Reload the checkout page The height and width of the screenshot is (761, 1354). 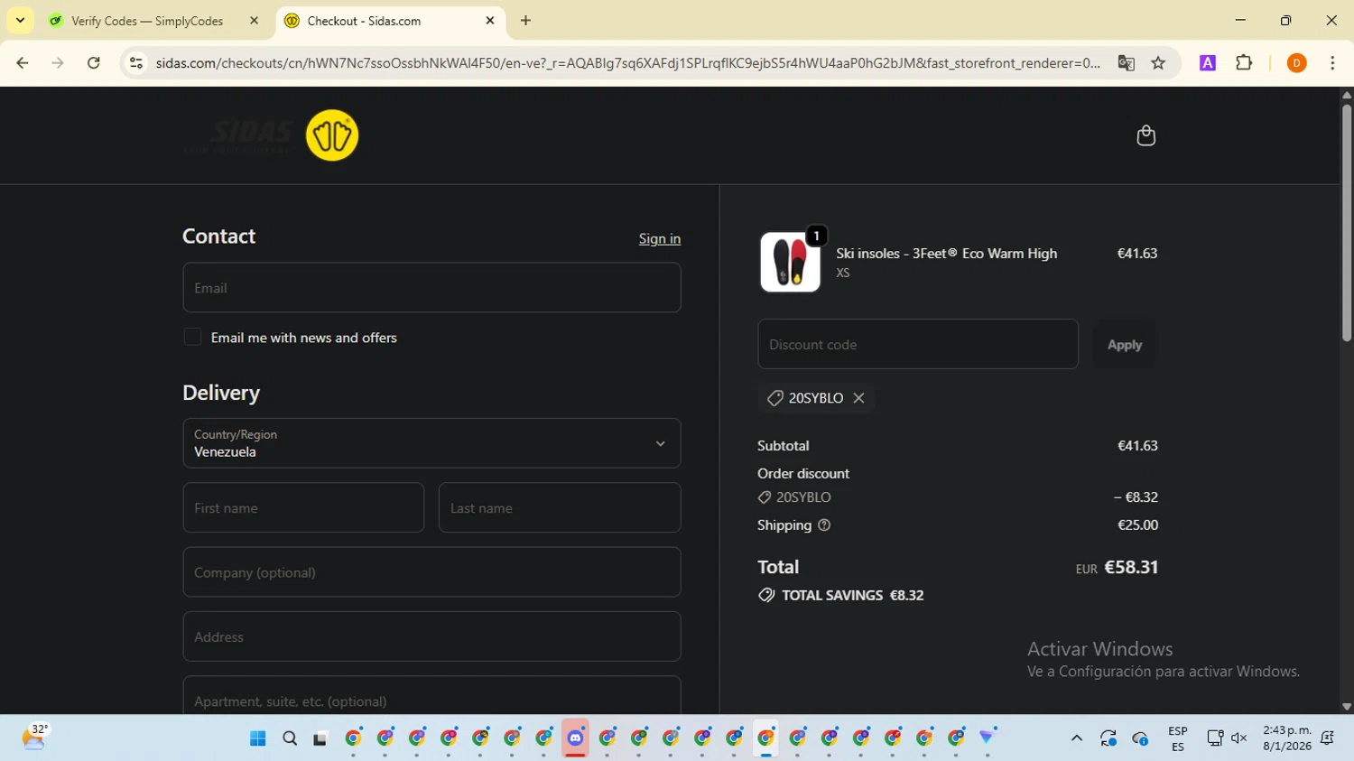click(94, 63)
